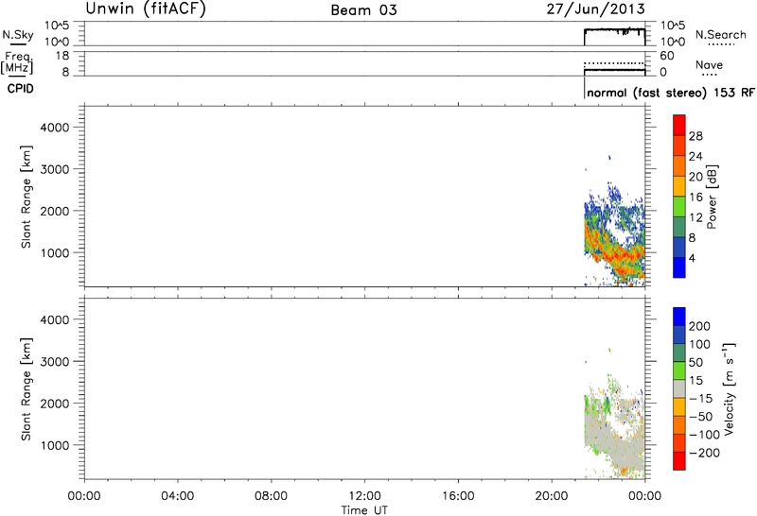Click the '200' Velocity colorbar label

[x=699, y=326]
